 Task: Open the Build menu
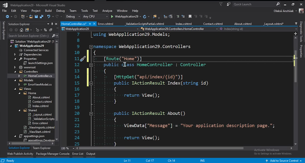click(x=48, y=11)
